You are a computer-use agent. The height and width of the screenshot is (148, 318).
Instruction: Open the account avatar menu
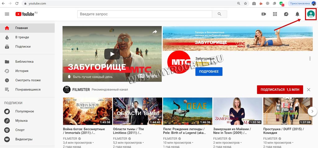[x=311, y=14]
